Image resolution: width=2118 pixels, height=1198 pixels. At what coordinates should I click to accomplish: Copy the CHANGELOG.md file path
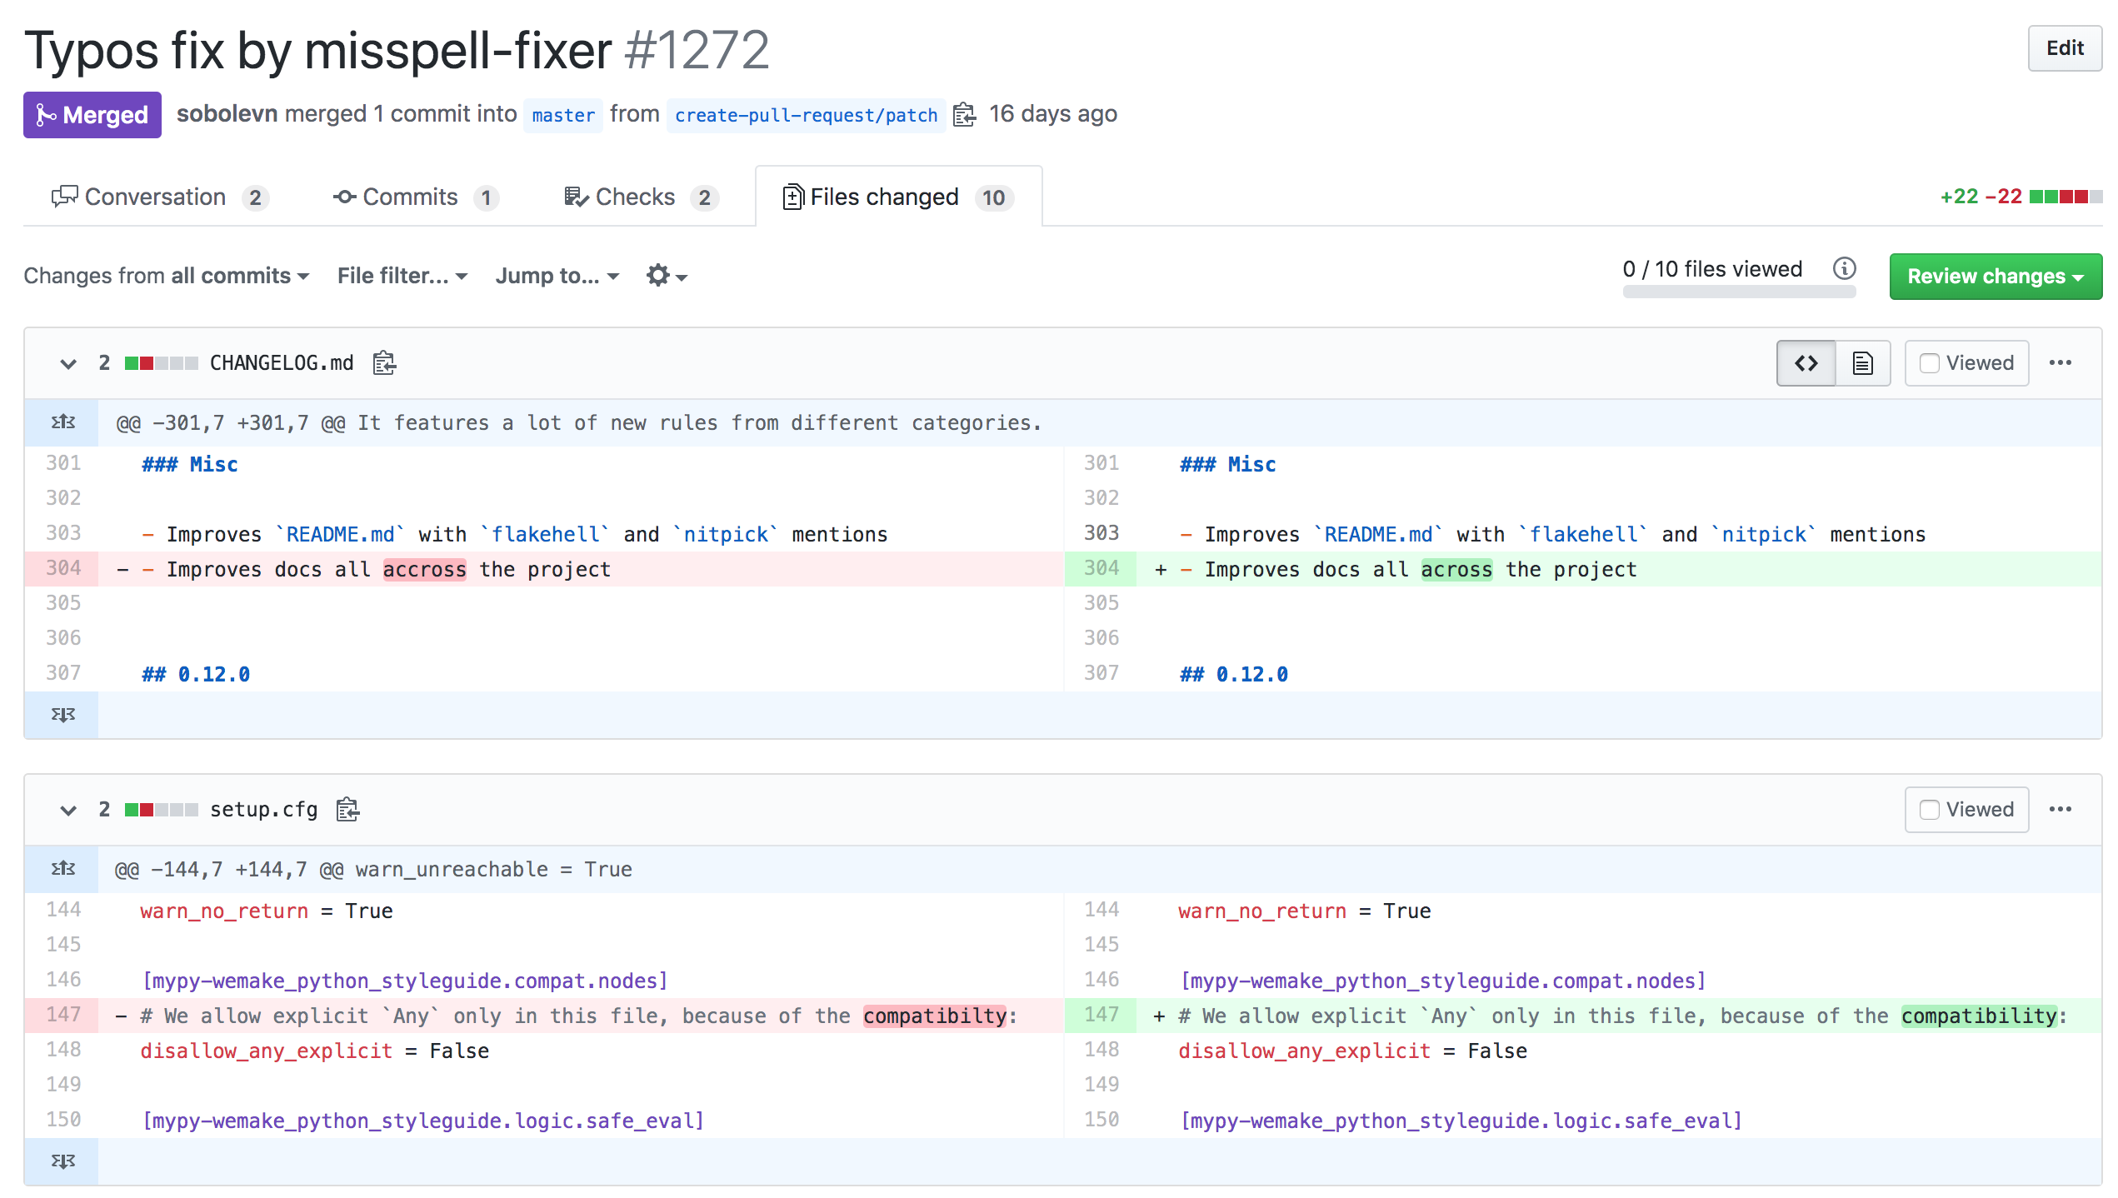click(384, 362)
